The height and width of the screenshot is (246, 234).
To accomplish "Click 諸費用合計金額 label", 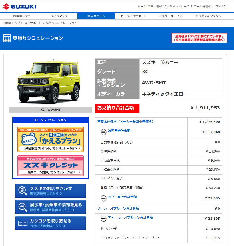I will pyautogui.click(x=119, y=131).
